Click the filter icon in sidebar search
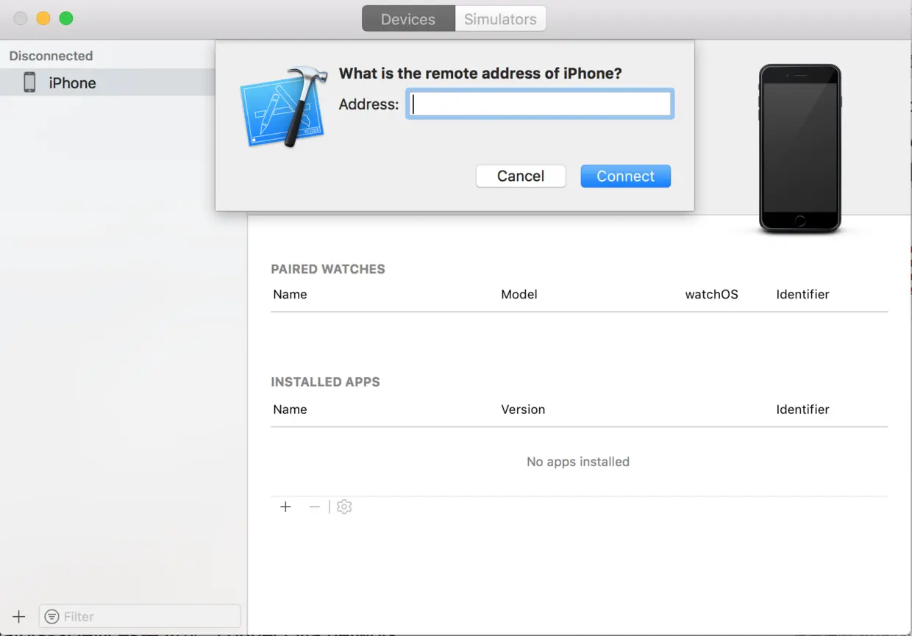 point(52,616)
